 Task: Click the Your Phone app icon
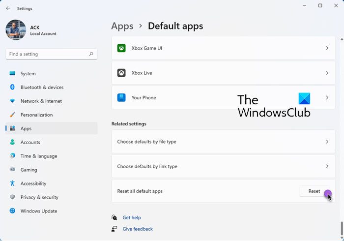pos(121,97)
